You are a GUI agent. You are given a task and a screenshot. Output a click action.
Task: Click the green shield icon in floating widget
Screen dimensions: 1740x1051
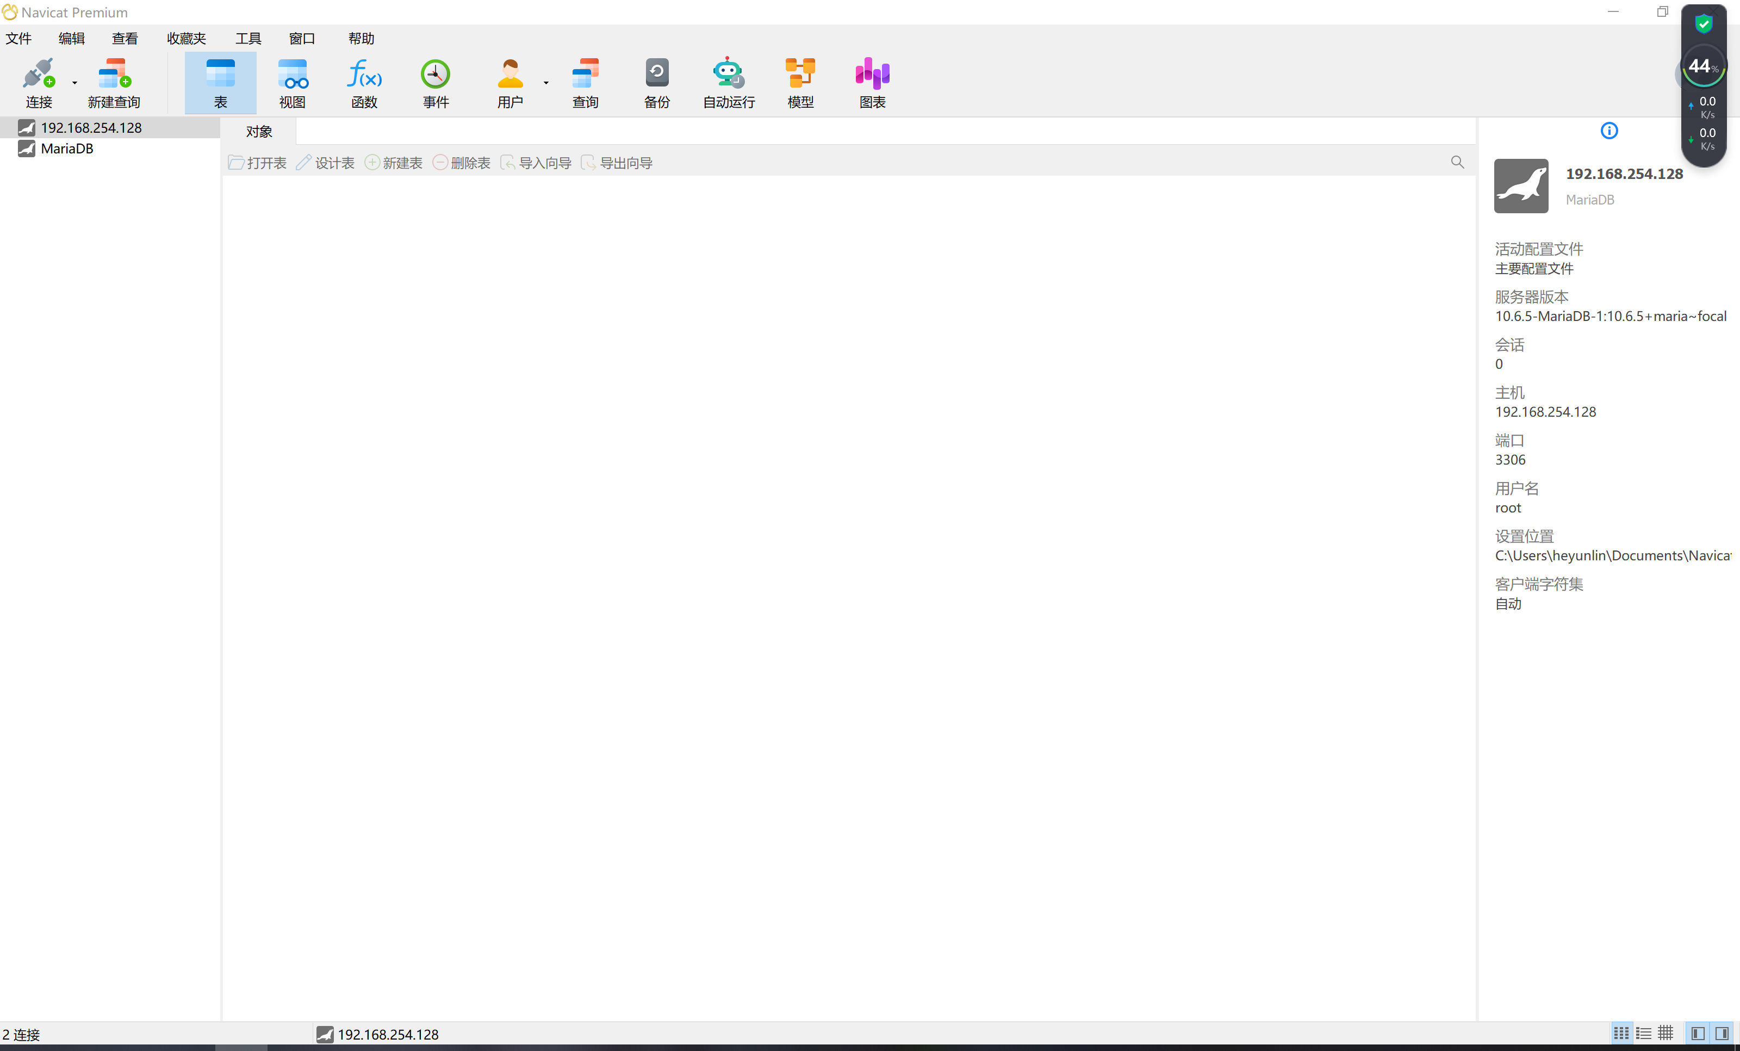coord(1704,24)
